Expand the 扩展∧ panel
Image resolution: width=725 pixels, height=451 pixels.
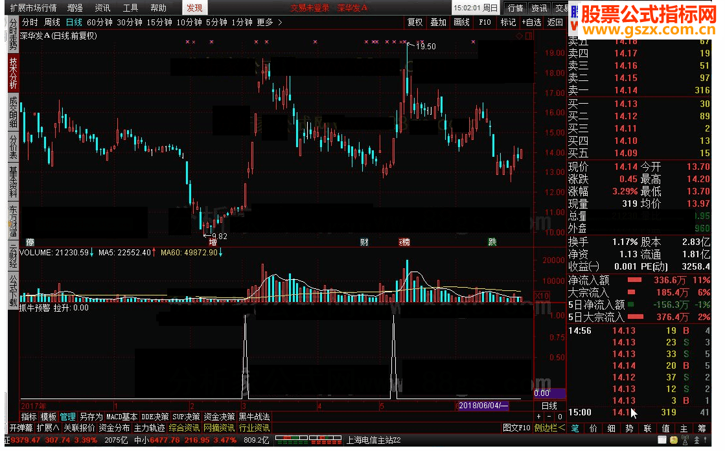coord(48,428)
